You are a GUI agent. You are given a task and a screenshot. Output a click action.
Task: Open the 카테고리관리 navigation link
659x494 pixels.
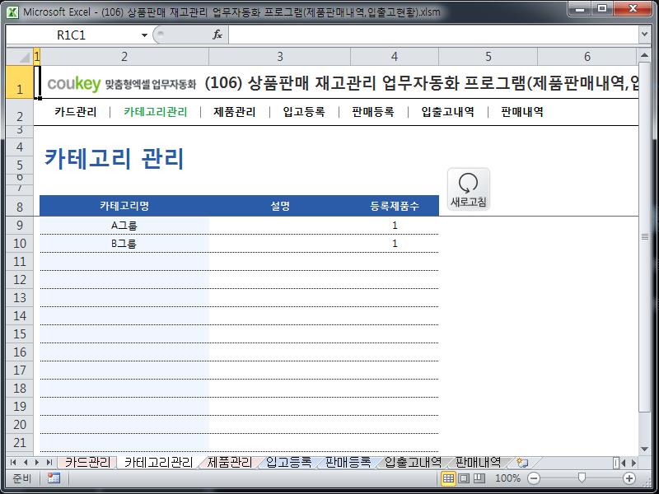click(x=156, y=112)
